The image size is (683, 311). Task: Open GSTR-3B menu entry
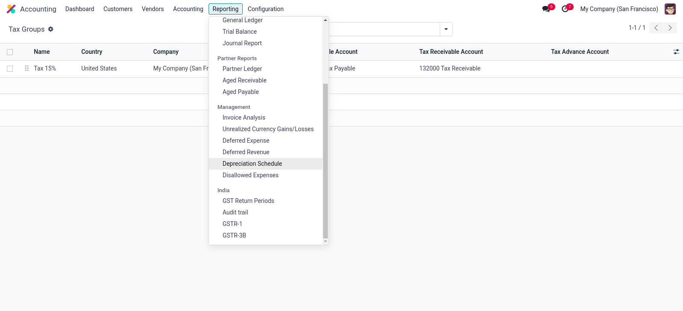coord(234,235)
